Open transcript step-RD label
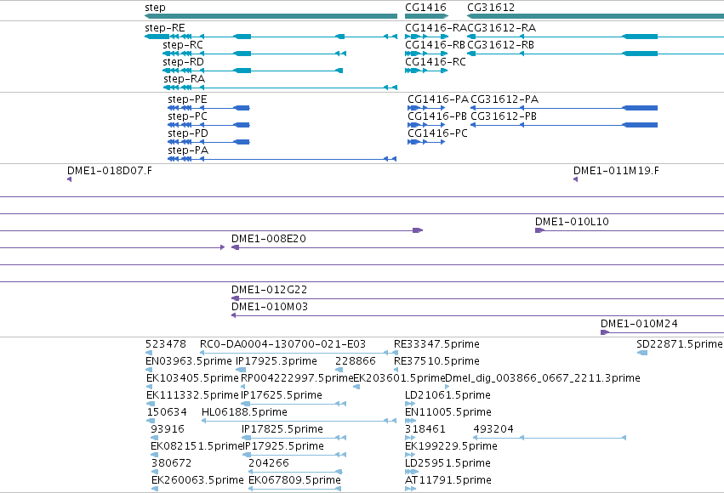 coord(183,62)
